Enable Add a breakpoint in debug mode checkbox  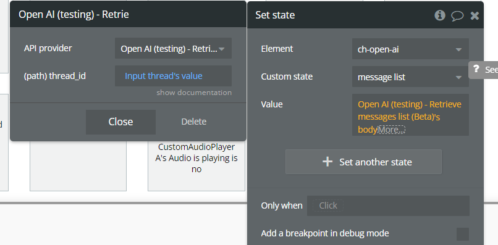coord(462,234)
